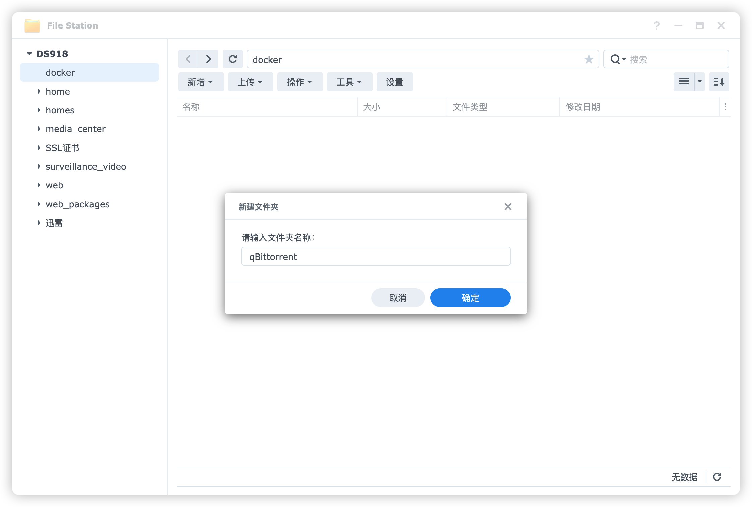Click the search magnifier icon
Image resolution: width=752 pixels, height=507 pixels.
[x=615, y=59]
